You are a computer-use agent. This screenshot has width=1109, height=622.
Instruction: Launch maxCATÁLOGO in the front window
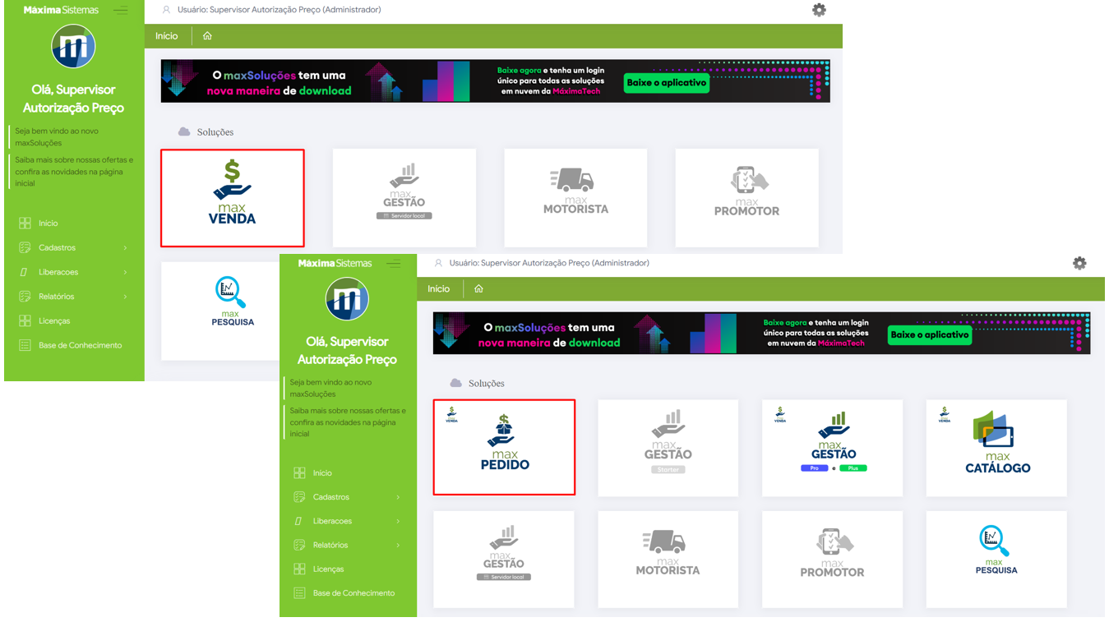(x=996, y=448)
